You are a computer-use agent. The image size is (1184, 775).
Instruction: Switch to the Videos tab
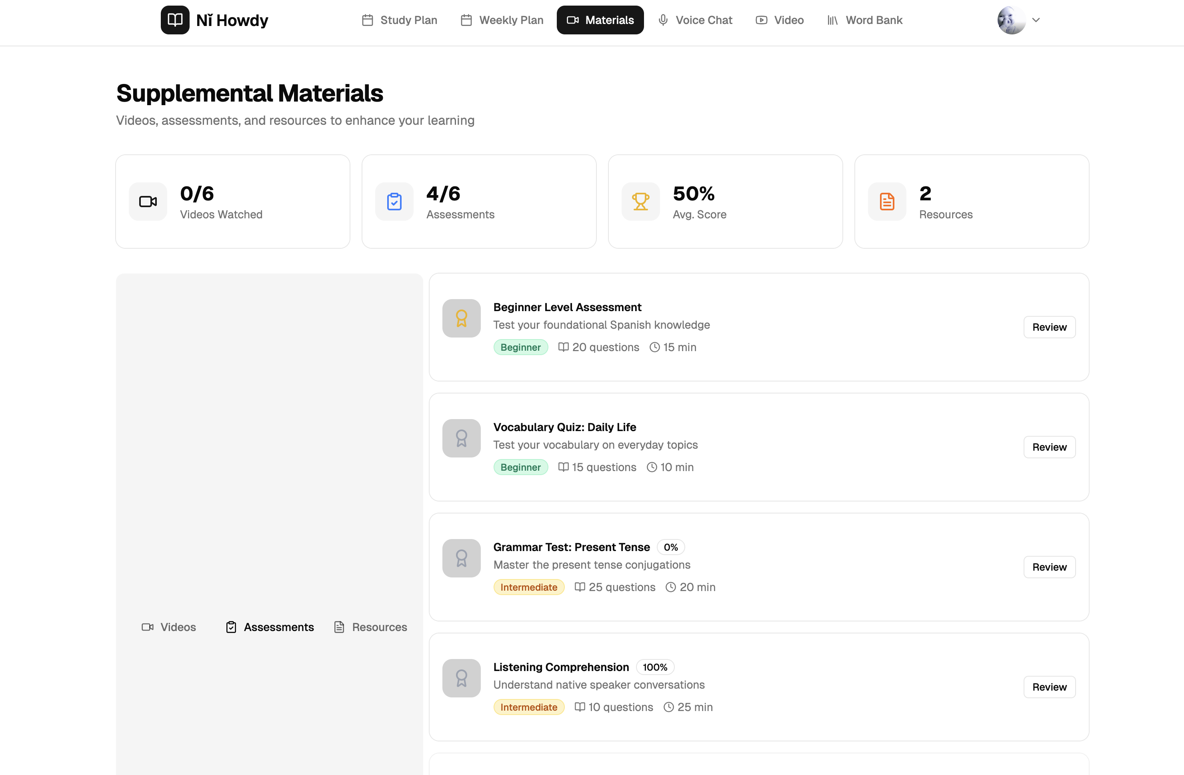coord(169,627)
